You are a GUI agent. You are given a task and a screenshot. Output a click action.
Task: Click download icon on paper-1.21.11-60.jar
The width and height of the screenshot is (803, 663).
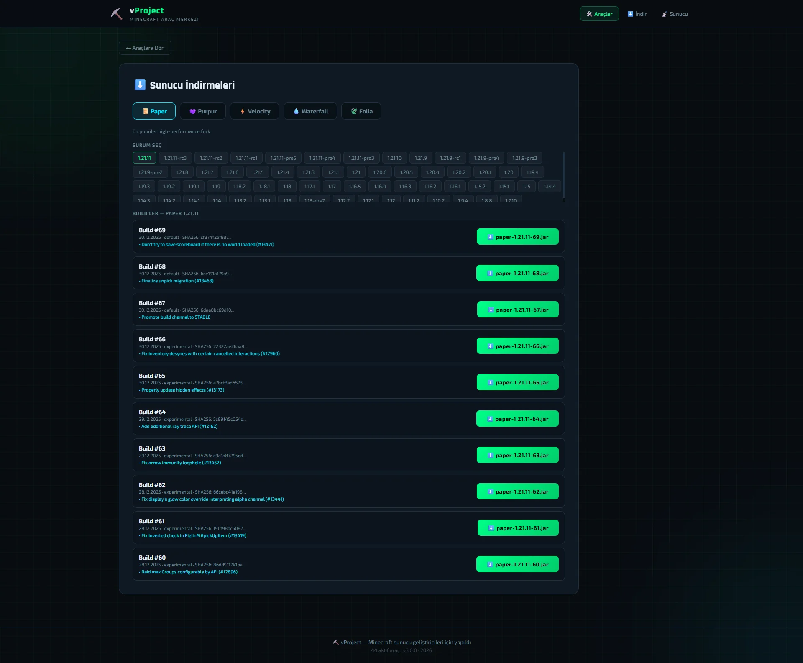[490, 565]
